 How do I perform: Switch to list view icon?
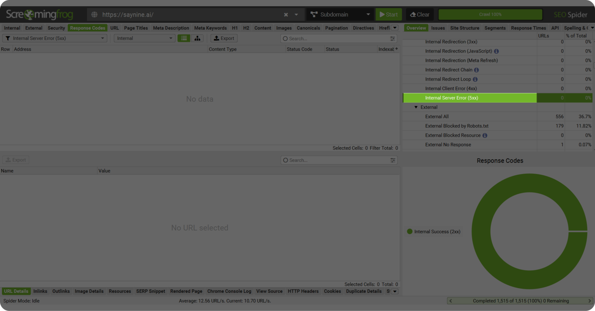(184, 38)
